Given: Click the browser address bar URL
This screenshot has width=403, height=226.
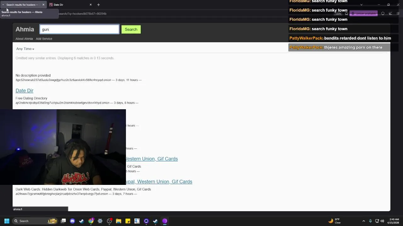Looking at the screenshot, I should click(x=82, y=13).
